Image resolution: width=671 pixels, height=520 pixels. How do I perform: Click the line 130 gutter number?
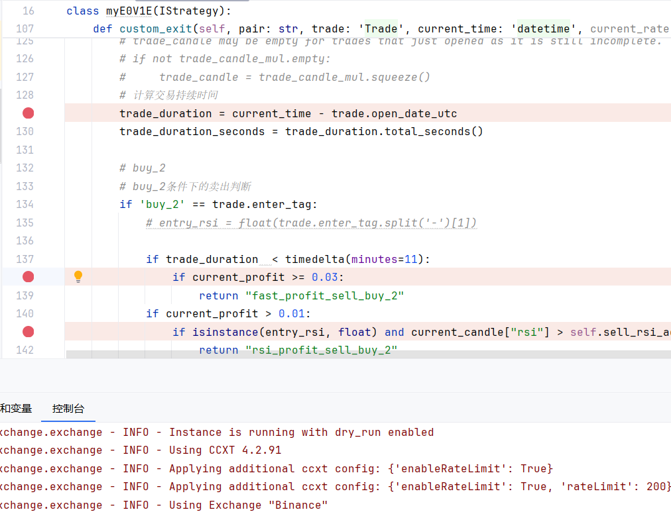click(x=25, y=132)
